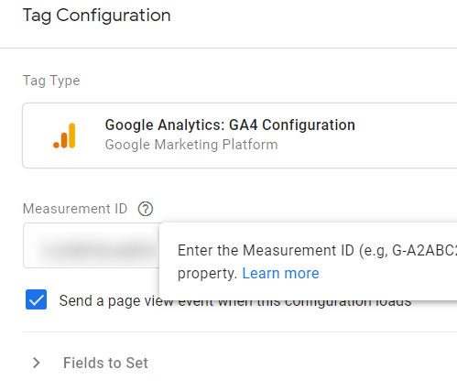Follow the Learn more link in the tooltip

[280, 273]
